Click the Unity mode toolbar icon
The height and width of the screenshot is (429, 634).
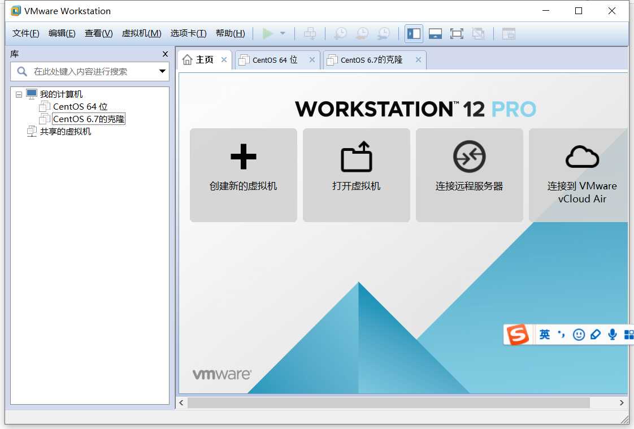click(x=479, y=33)
